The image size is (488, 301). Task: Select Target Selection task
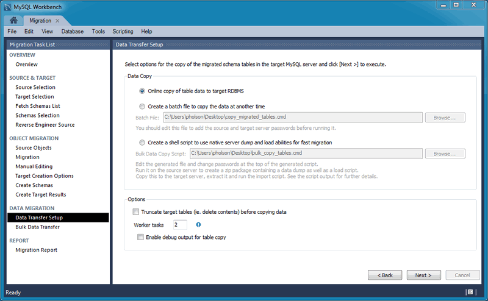[x=35, y=97]
